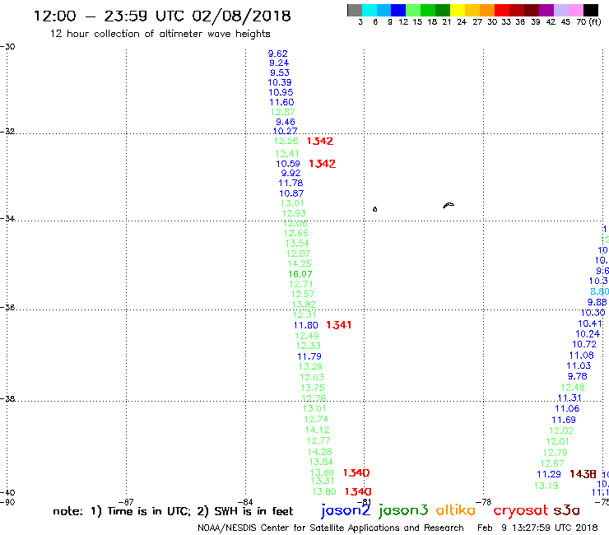The image size is (609, 535).
Task: Click the larger island outline on the map
Action: tap(449, 205)
